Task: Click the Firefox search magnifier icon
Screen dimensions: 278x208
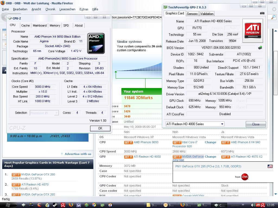Action: [x=274, y=17]
